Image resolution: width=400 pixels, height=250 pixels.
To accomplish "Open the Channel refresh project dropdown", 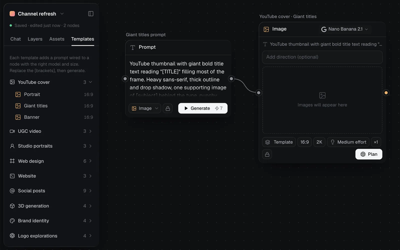I will click(x=62, y=14).
